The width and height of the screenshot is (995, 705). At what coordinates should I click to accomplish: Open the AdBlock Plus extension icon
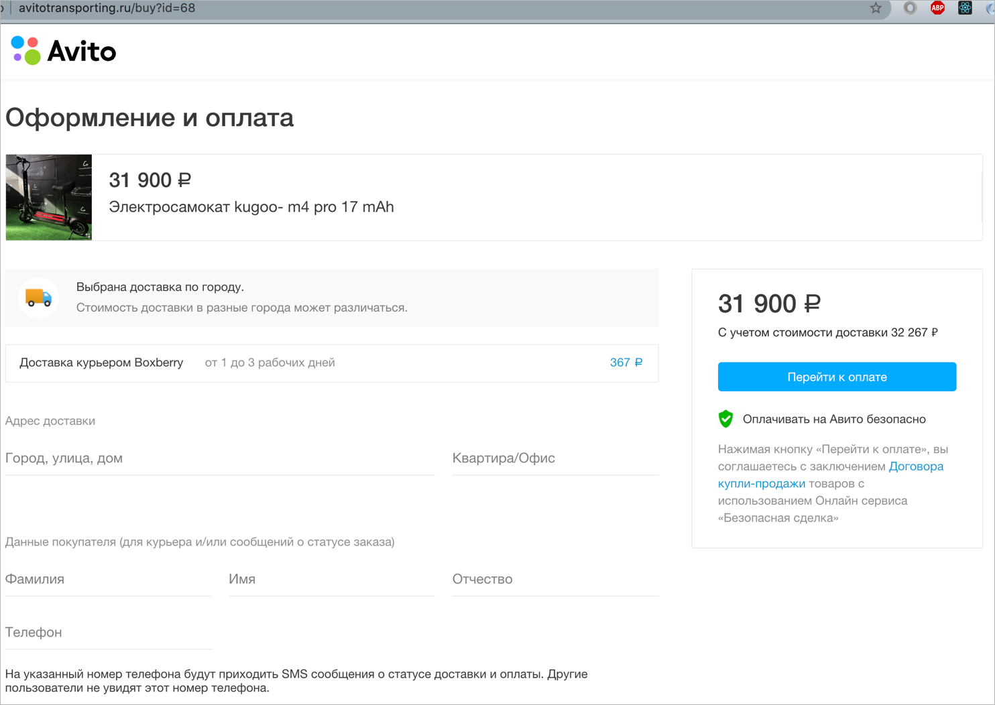[937, 8]
